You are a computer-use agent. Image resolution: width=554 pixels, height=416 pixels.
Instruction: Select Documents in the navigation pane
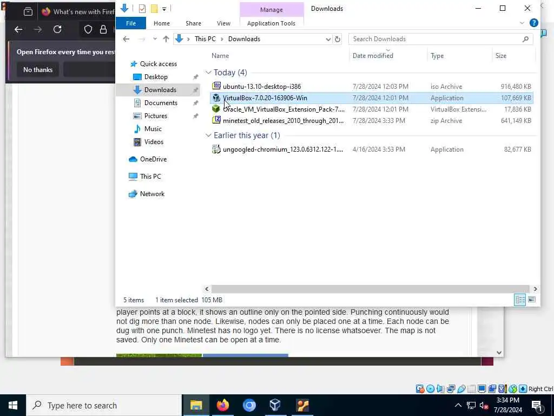click(161, 102)
